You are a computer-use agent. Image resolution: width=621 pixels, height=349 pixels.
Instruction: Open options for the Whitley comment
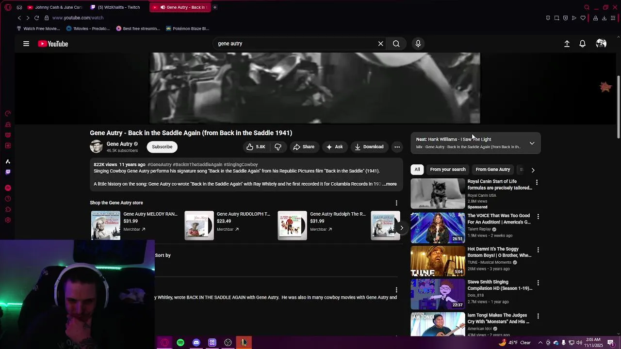(396, 290)
